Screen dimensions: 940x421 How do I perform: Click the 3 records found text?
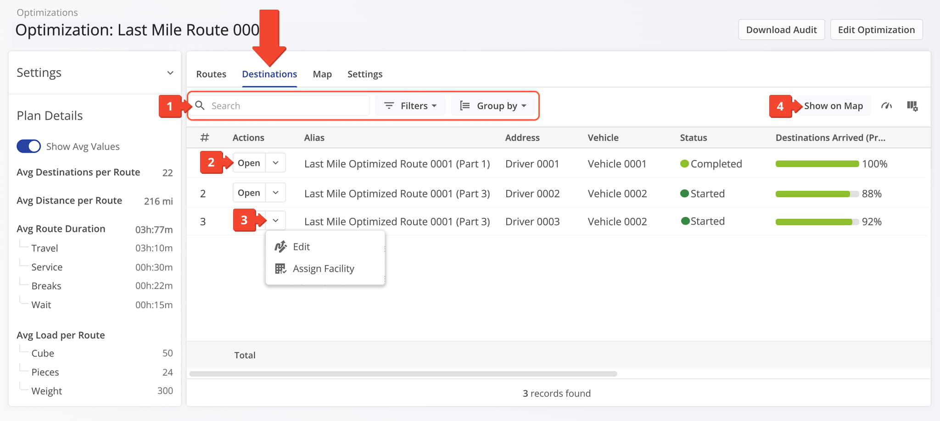556,393
